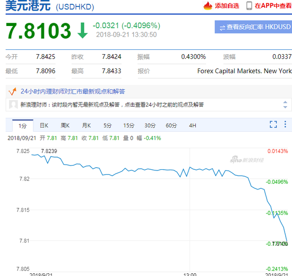The image size is (292, 276).
Task: Add USDHKD to watchlist via 添加自选
Action: [x=227, y=6]
